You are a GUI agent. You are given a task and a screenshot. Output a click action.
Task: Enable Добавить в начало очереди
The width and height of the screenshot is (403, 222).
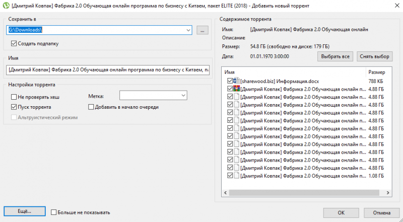91,107
